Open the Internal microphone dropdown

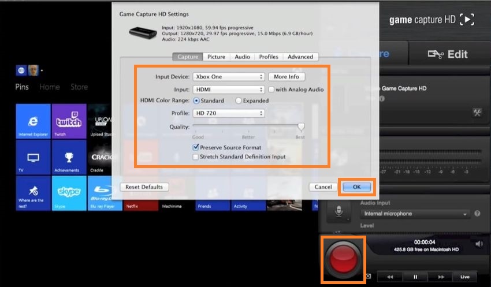coord(415,214)
